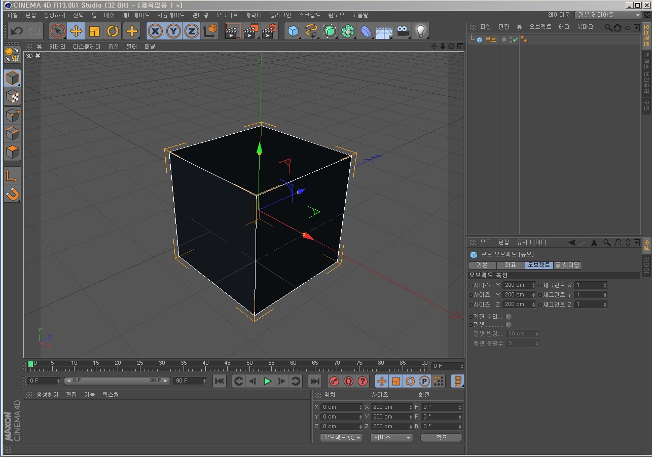Open the 오브젝트 coordinate mode dropdown

pyautogui.click(x=341, y=437)
